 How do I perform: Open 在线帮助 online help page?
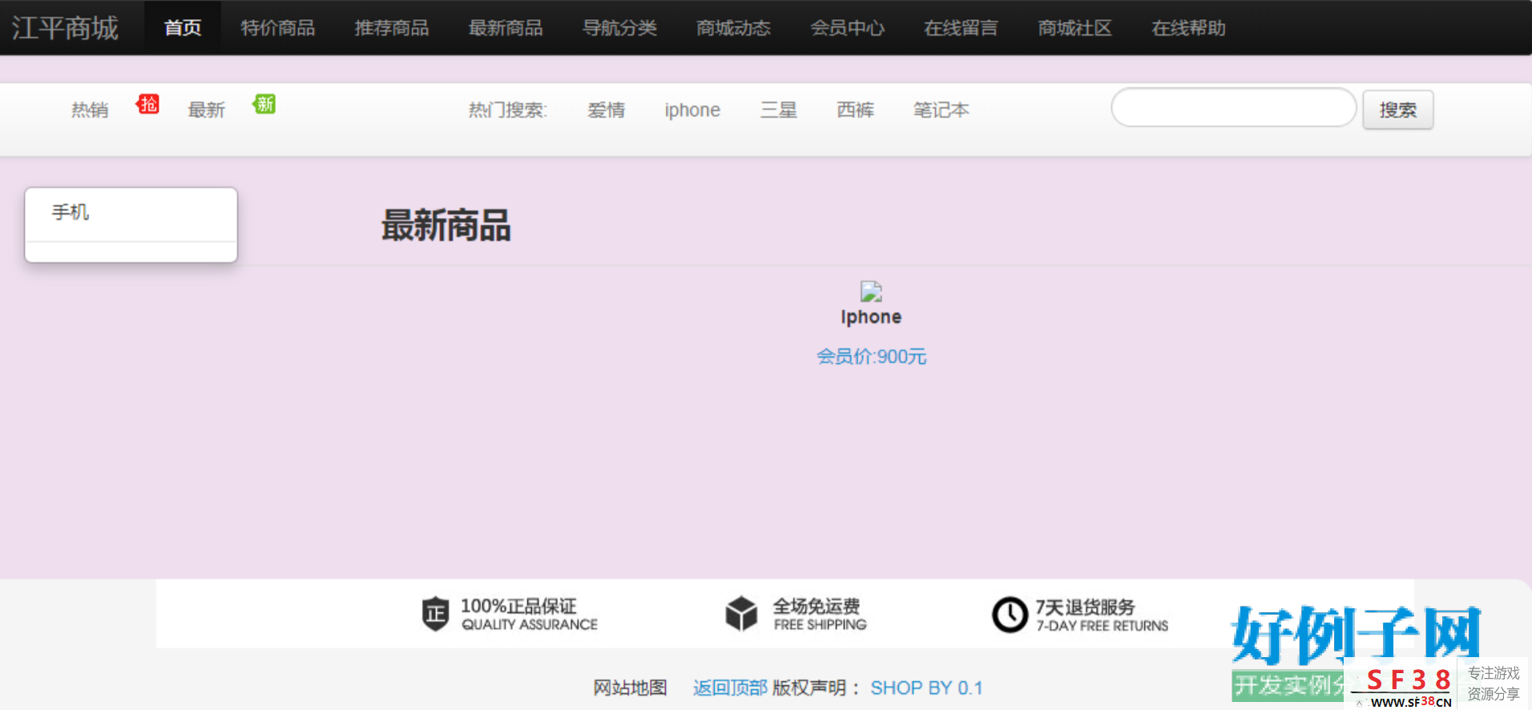pos(1188,28)
